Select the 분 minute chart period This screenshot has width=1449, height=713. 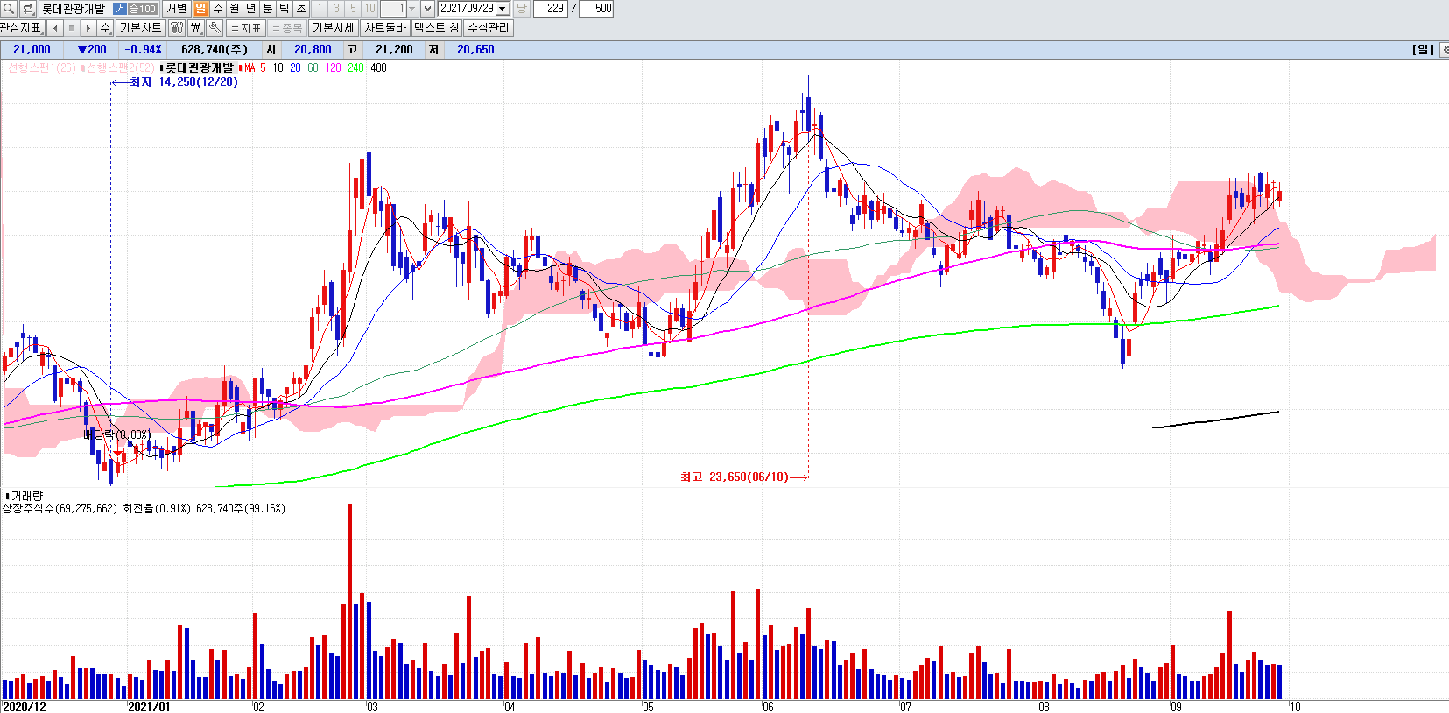click(x=268, y=9)
